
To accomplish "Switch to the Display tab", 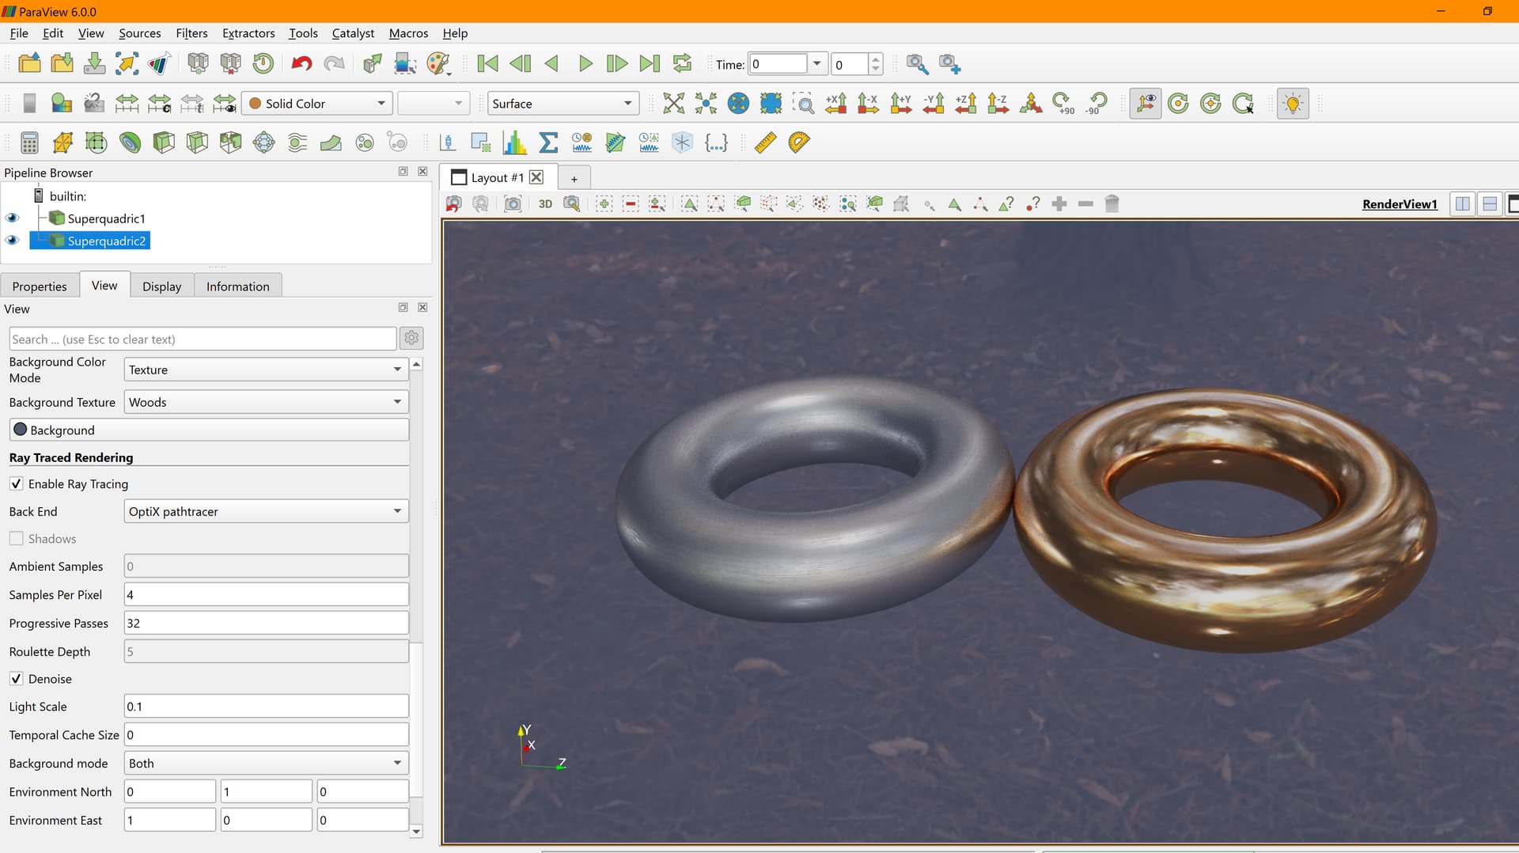I will pos(161,286).
